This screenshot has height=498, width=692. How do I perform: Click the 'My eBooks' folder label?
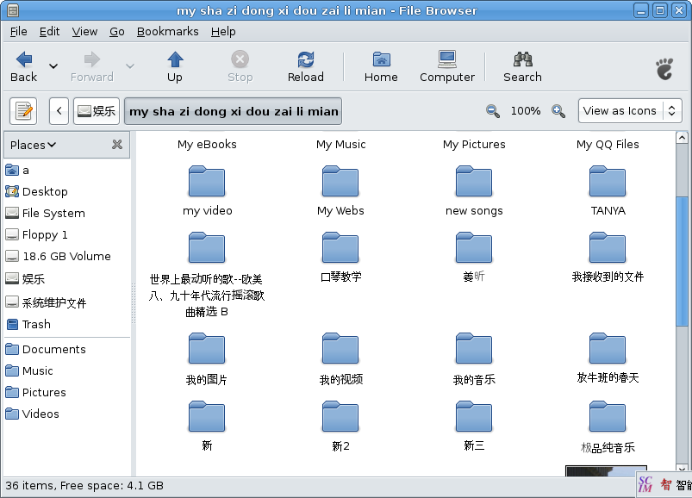click(x=207, y=145)
